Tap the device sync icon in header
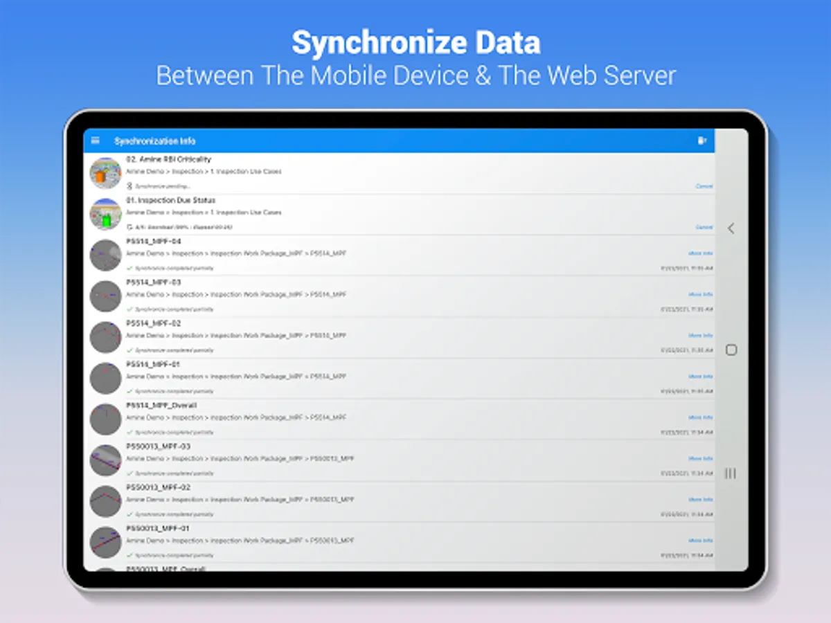 (702, 141)
